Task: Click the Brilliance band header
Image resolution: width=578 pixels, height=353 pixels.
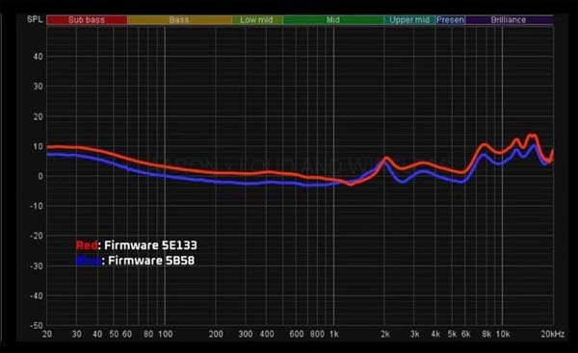Action: 509,20
